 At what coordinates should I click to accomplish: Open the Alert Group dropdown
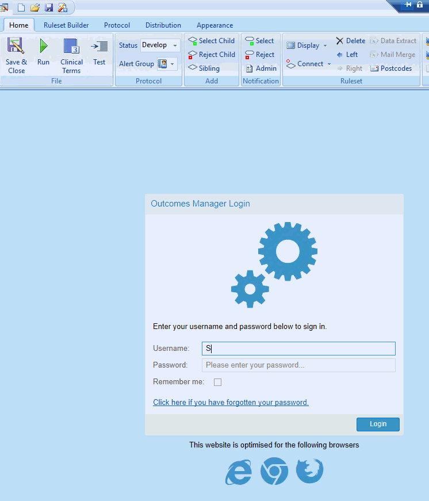(x=173, y=64)
